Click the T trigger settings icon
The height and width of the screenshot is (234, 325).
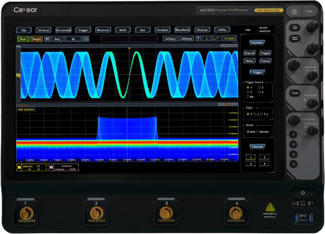coord(198,38)
